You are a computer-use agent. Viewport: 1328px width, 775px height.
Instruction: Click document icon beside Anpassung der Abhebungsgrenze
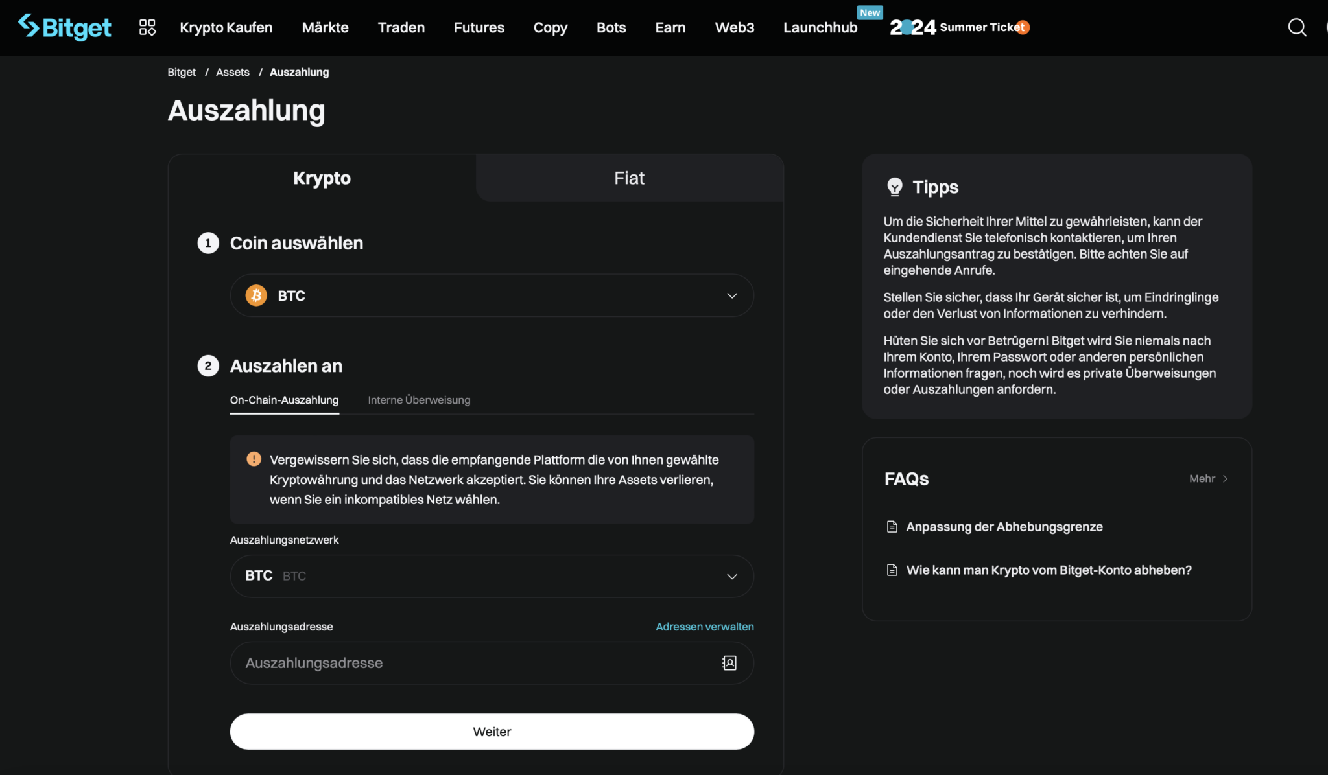[x=892, y=527]
